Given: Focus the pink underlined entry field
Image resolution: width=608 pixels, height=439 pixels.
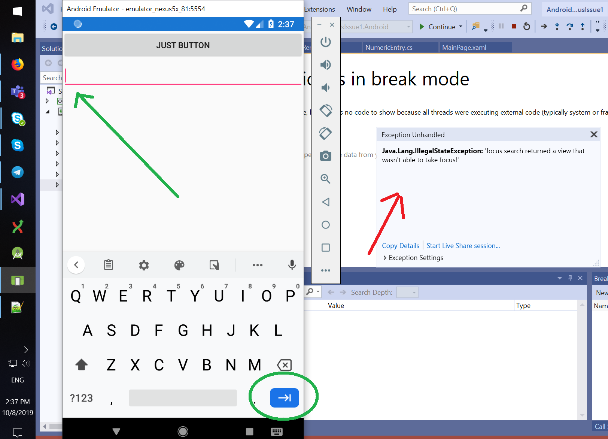Looking at the screenshot, I should click(x=183, y=76).
